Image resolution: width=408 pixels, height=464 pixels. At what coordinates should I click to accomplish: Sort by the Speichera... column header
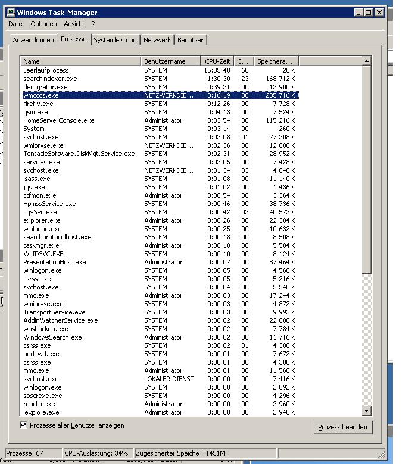tap(276, 61)
